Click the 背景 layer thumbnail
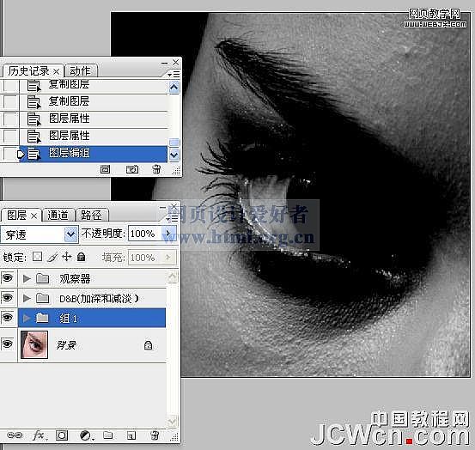475x450 pixels. [34, 344]
